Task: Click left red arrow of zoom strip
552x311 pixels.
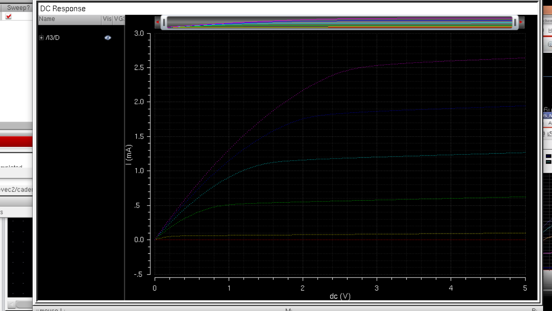Action: pyautogui.click(x=158, y=22)
